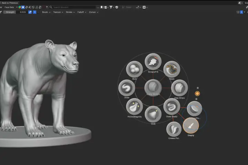248x165 pixels.
Task: Pick the Draw Sharp brush
Action: point(172,107)
